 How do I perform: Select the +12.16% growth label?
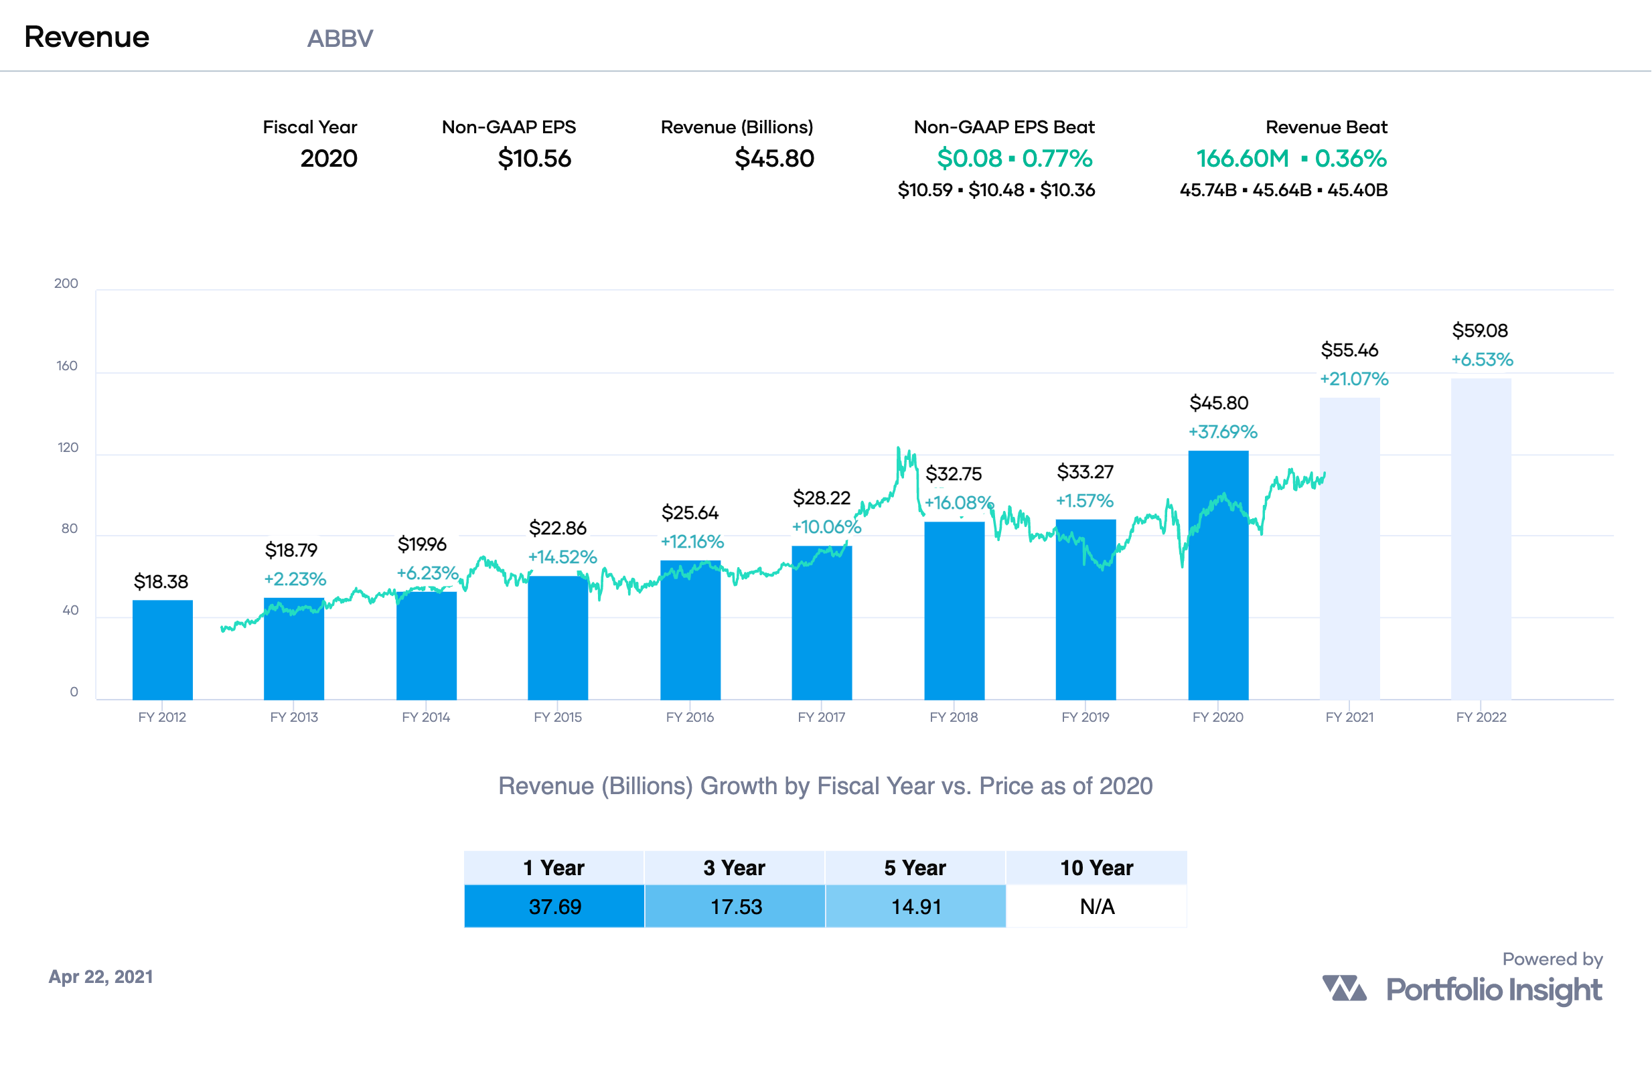(x=692, y=541)
